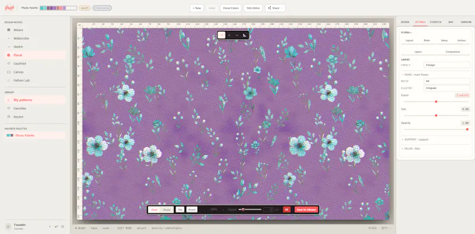The width and height of the screenshot is (475, 234).
Task: Select the line tool on canvas toolbar
Action: (237, 35)
